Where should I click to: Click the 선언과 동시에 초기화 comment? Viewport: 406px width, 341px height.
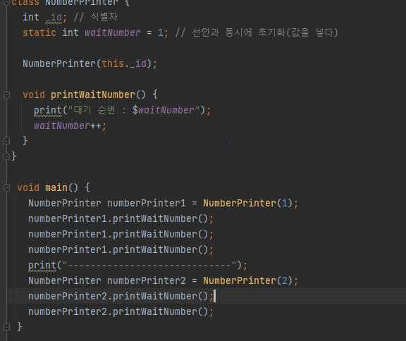257,32
